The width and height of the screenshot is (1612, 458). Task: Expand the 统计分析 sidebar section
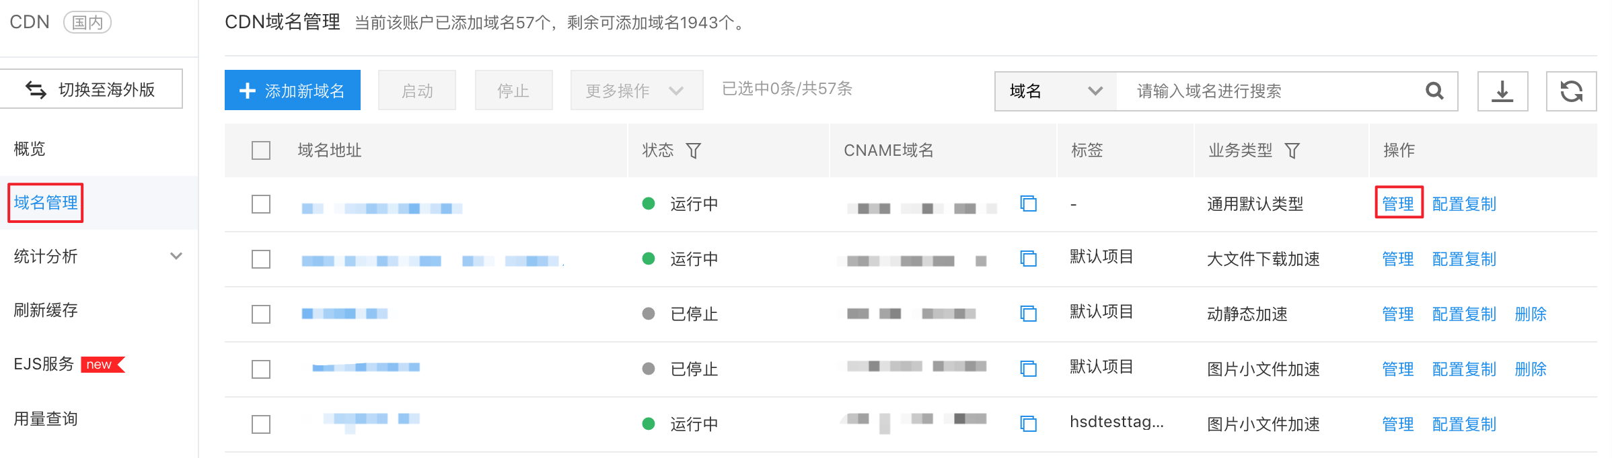coord(99,256)
